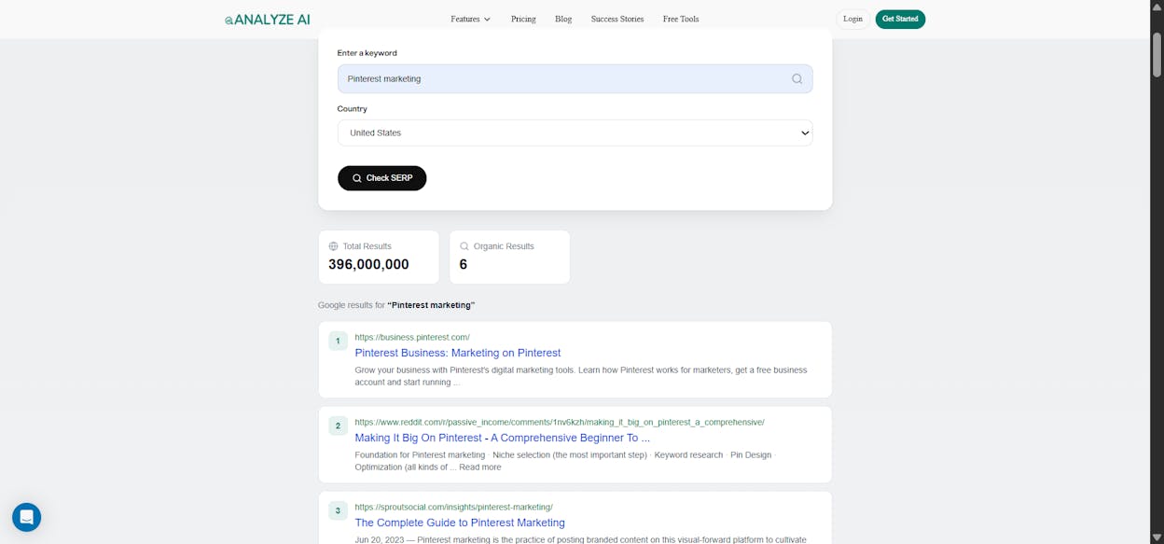Viewport: 1164px width, 544px height.
Task: Click the organic results count 6
Action: click(x=463, y=264)
